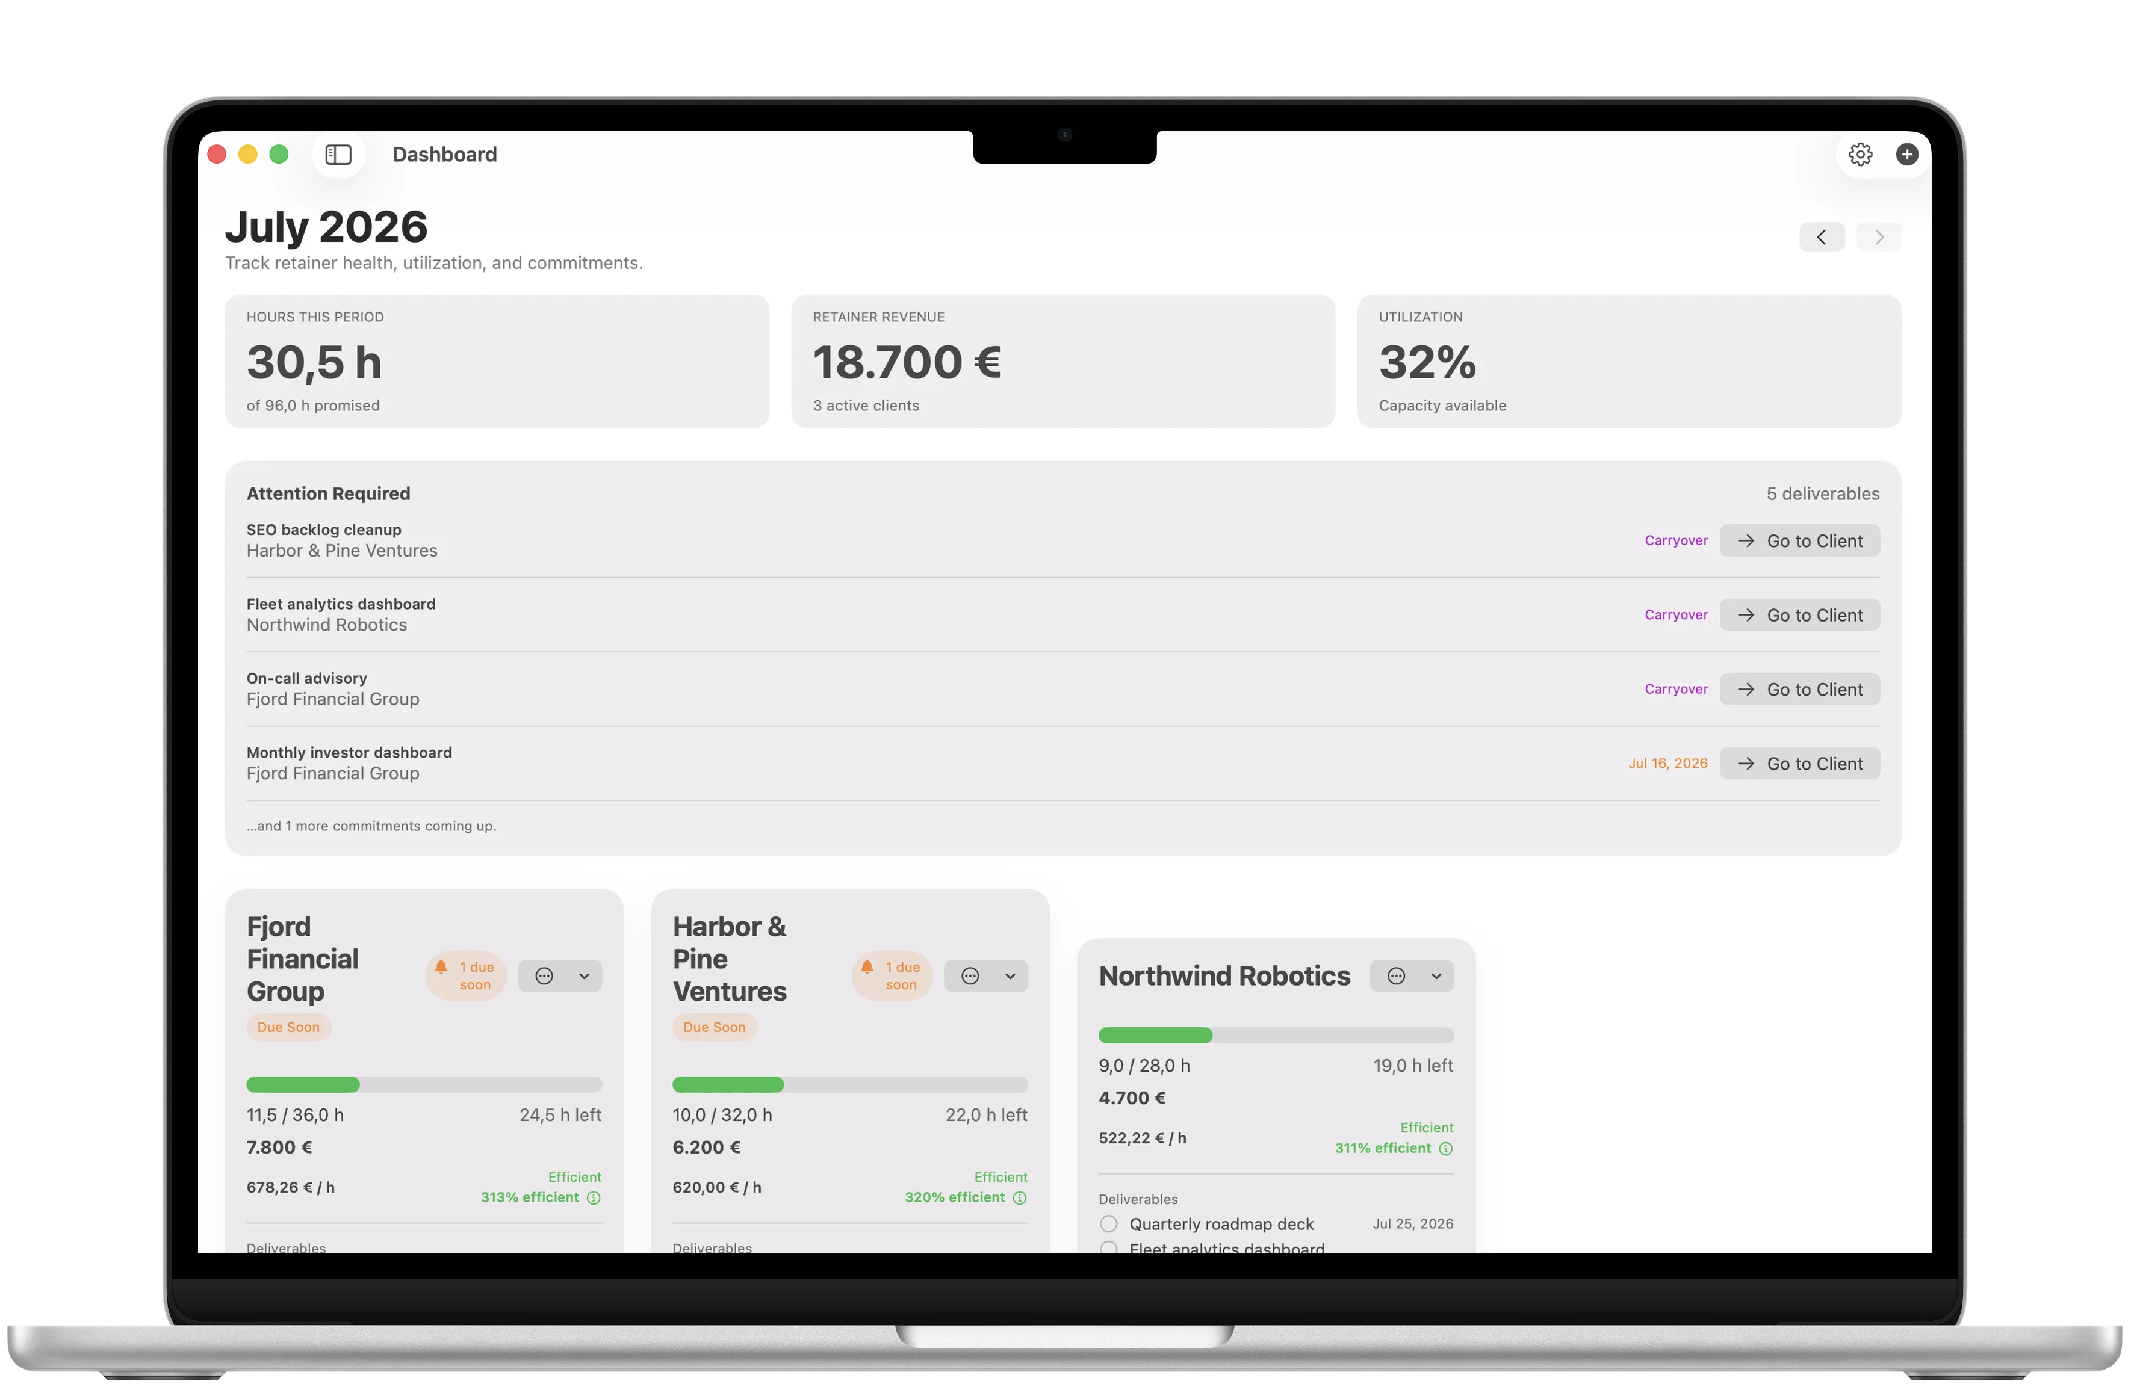
Task: Go to previous month arrow
Action: 1821,237
